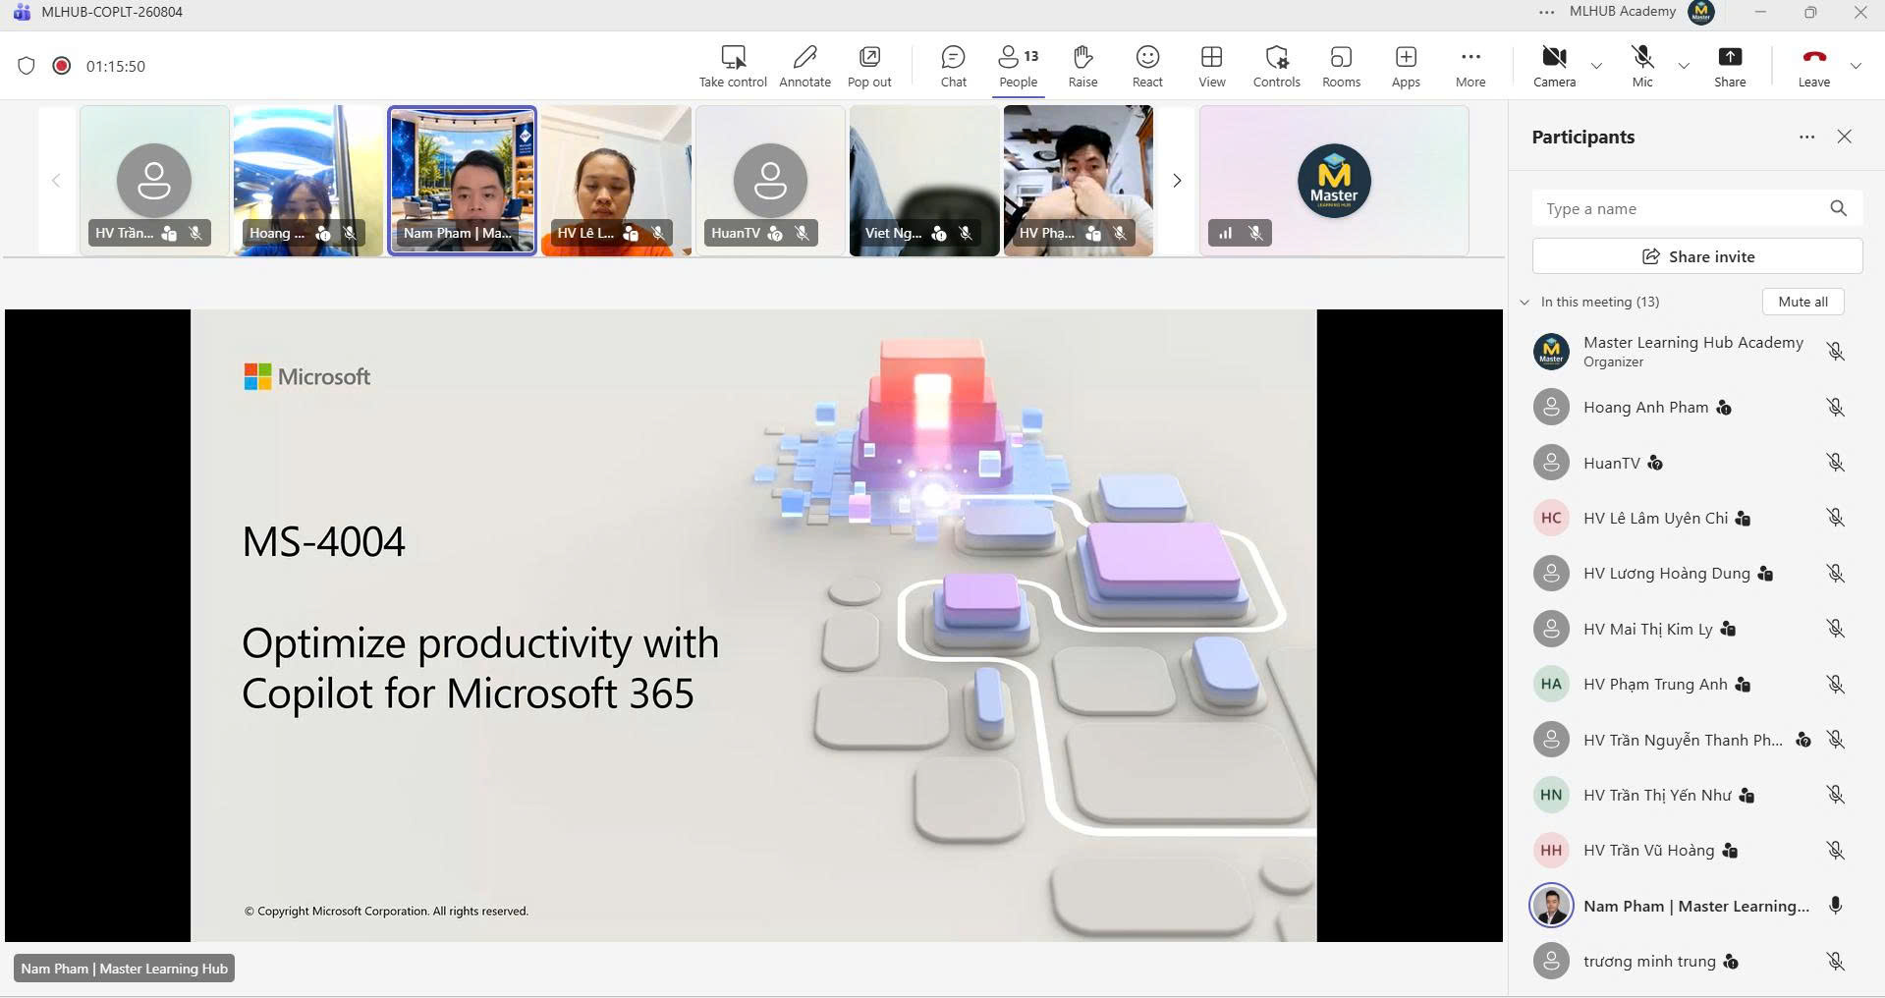This screenshot has width=1885, height=998.
Task: Open the meeting Chat
Action: [x=953, y=66]
